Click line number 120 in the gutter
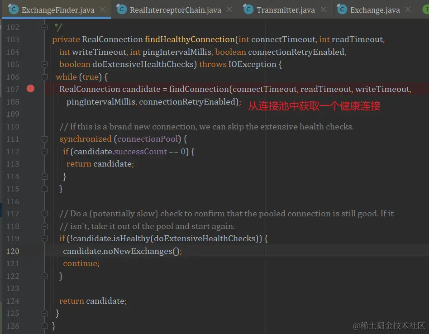Image resolution: width=429 pixels, height=334 pixels. 13,251
